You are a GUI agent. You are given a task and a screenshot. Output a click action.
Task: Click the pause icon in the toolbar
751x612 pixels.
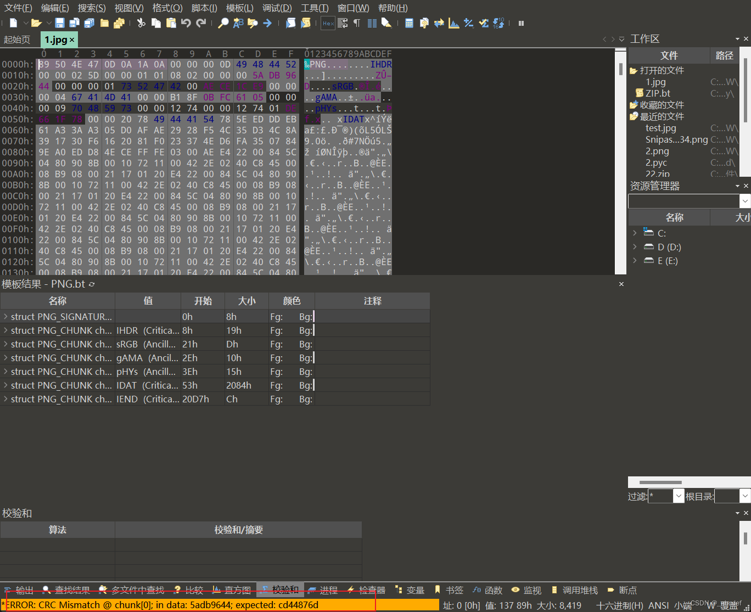pyautogui.click(x=521, y=23)
